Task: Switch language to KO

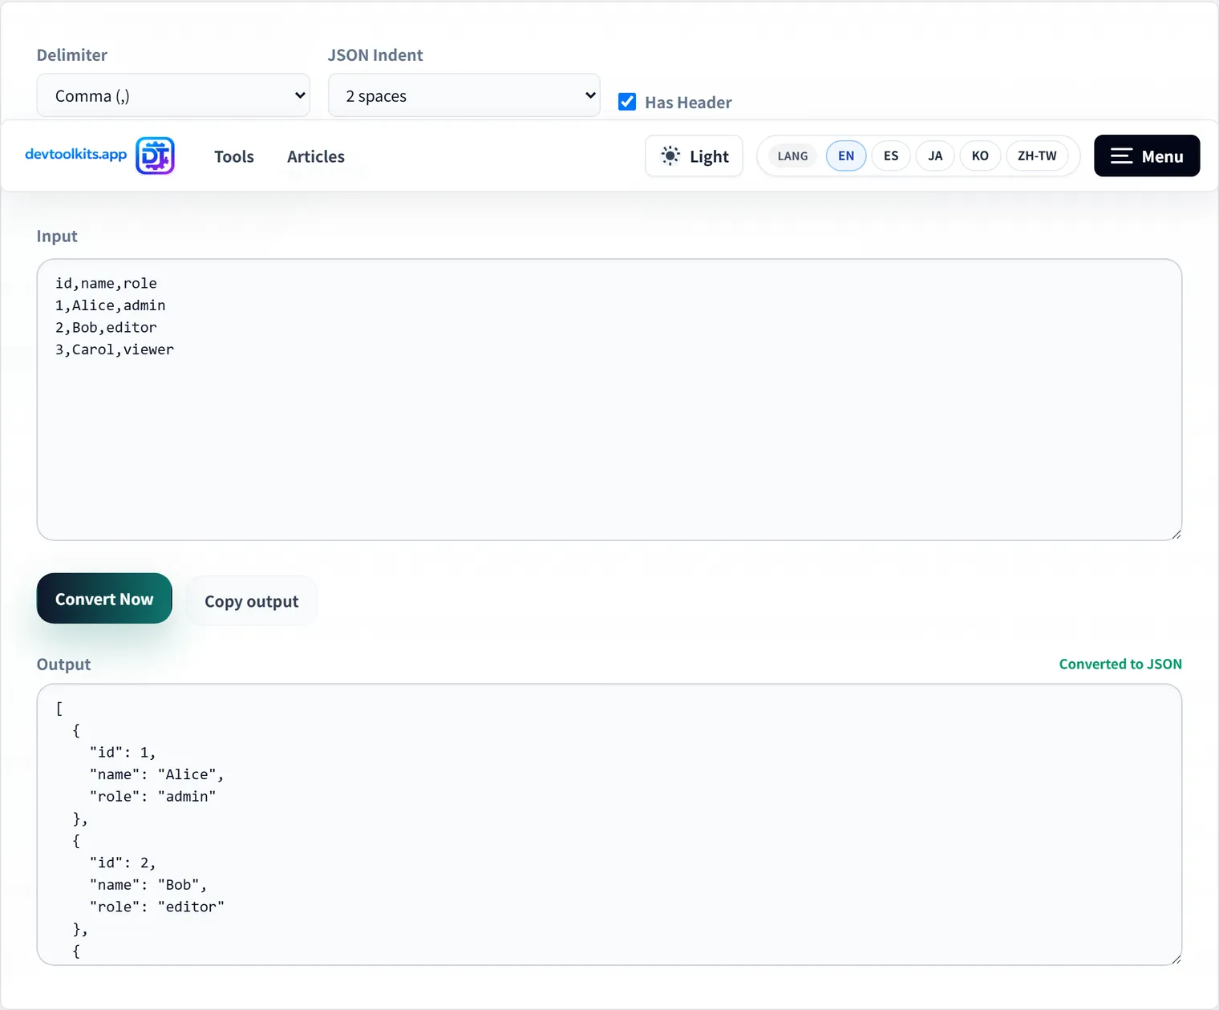Action: (x=980, y=156)
